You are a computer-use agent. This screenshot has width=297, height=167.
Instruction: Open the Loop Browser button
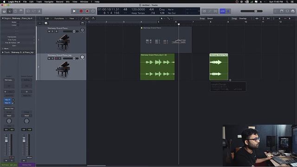tap(287, 11)
